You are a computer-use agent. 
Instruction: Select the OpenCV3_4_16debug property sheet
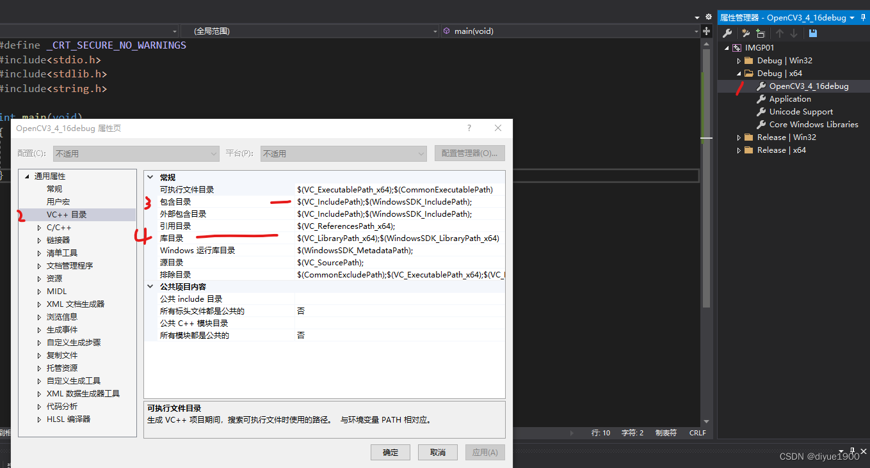tap(809, 86)
